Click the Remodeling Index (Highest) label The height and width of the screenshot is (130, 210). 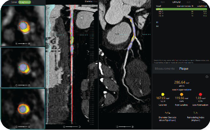coord(196,119)
